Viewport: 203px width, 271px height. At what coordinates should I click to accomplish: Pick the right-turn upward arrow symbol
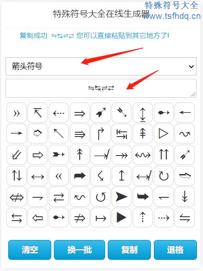click(100, 134)
